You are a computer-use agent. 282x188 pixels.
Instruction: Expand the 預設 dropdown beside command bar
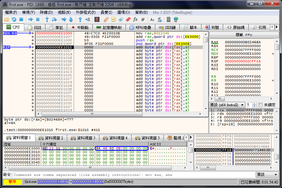[x=267, y=175]
